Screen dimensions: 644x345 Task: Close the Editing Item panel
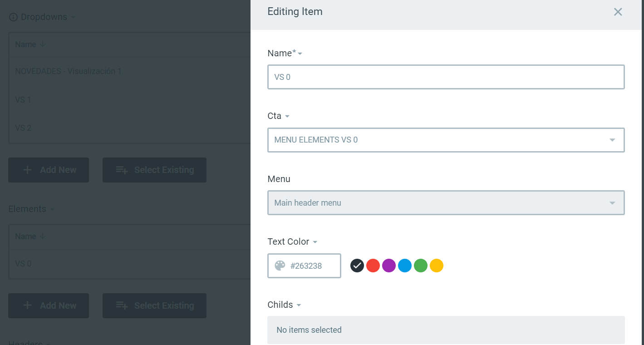point(618,12)
